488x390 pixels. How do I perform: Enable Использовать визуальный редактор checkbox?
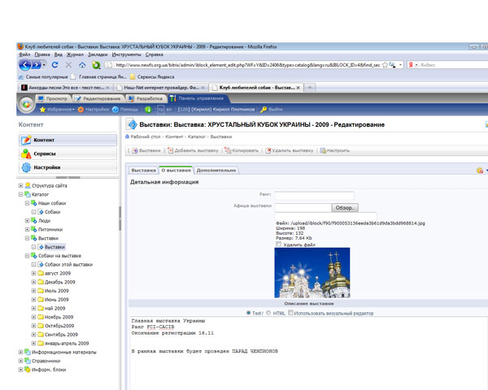[291, 313]
